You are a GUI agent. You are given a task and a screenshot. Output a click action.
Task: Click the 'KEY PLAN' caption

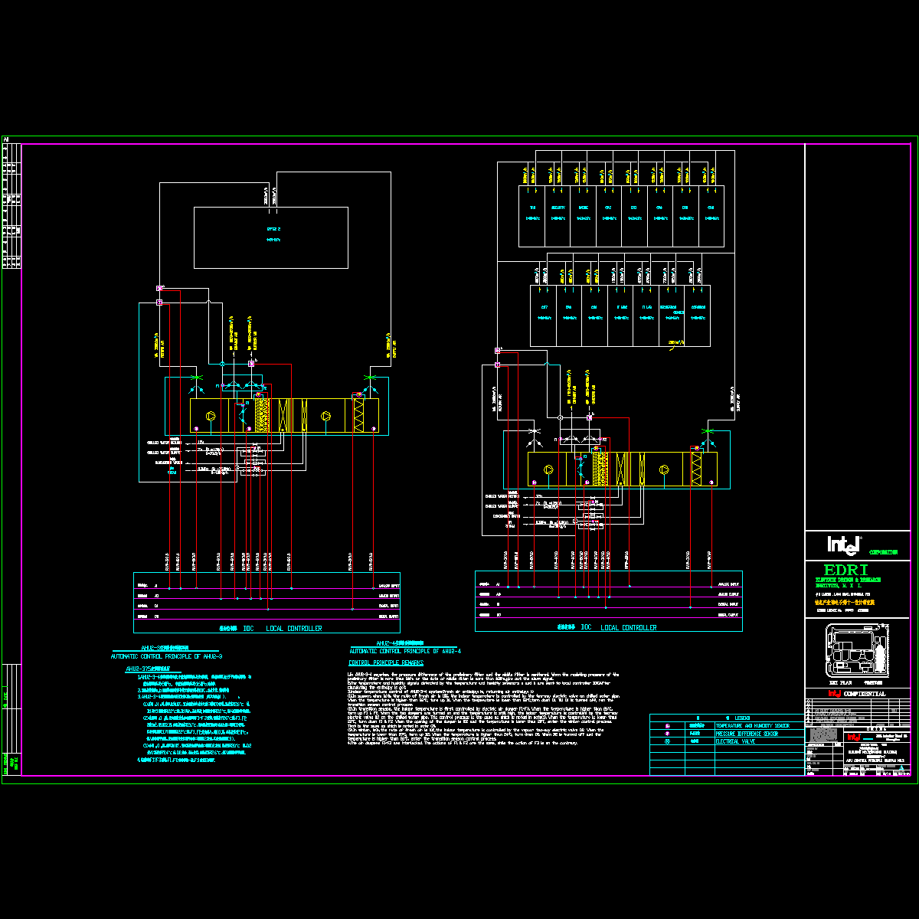[x=842, y=682]
